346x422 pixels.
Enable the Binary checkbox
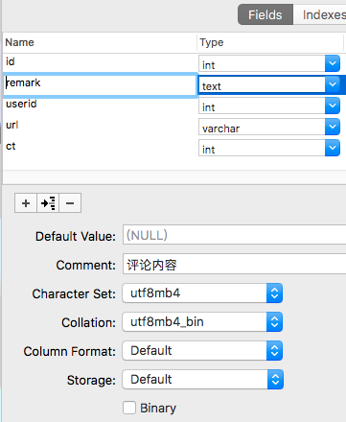[129, 408]
